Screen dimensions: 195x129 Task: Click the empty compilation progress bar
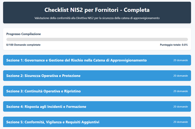97,39
